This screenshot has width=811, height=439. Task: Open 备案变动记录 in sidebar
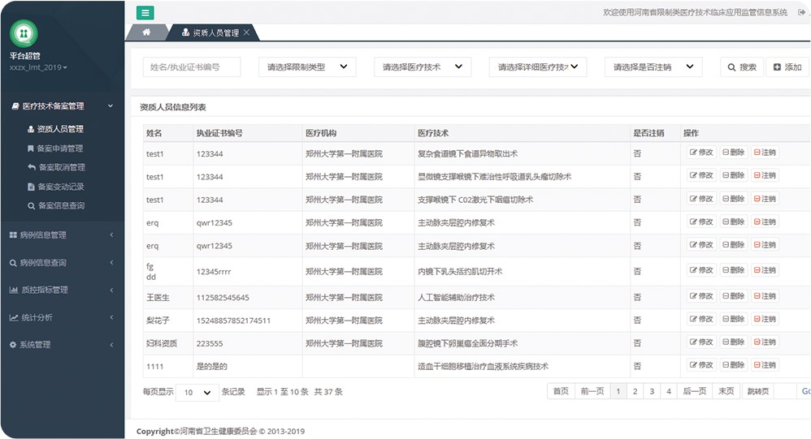click(56, 187)
